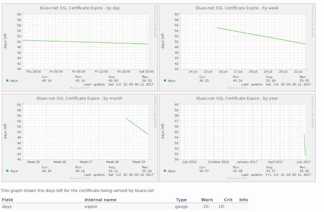Click the green days legend swatch in day graph
The image size is (324, 212).
coord(7,80)
